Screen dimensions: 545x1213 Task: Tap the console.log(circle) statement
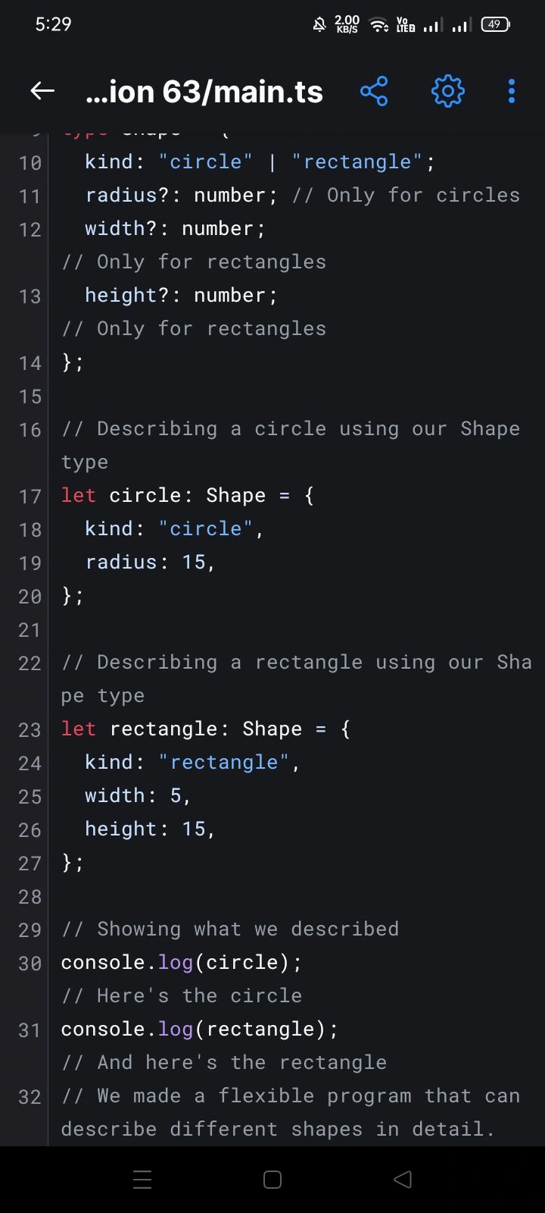(x=181, y=963)
